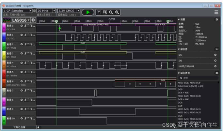Start capture with the green play button
The height and width of the screenshot is (131, 223).
(x=88, y=12)
